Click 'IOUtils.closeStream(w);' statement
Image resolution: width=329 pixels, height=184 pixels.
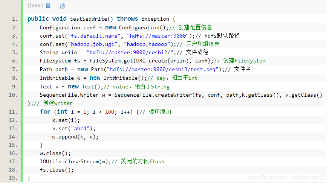tap(75, 162)
